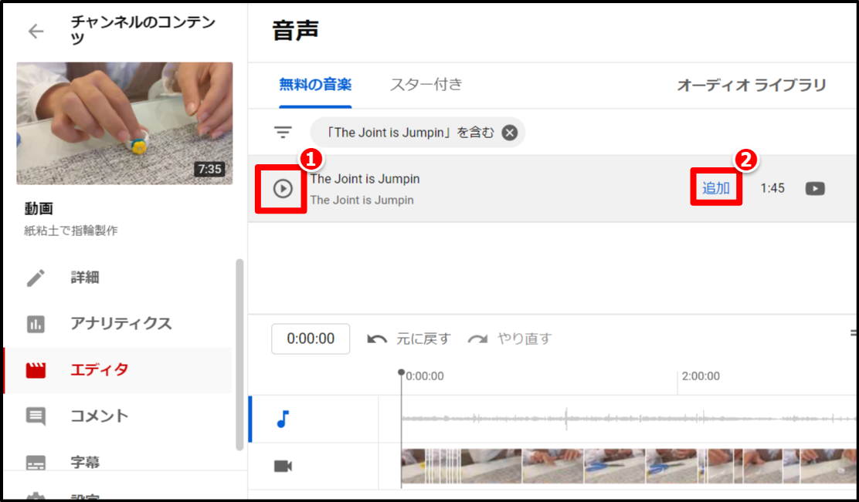Image resolution: width=859 pixels, height=502 pixels.
Task: Click the bar chart icon for アナリティクス
Action: (36, 325)
